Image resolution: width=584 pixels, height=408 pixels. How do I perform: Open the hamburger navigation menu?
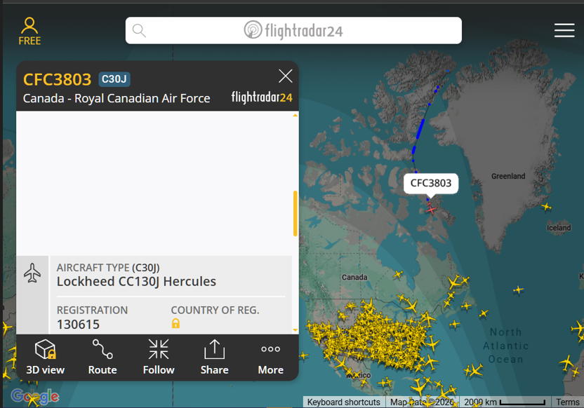click(564, 30)
